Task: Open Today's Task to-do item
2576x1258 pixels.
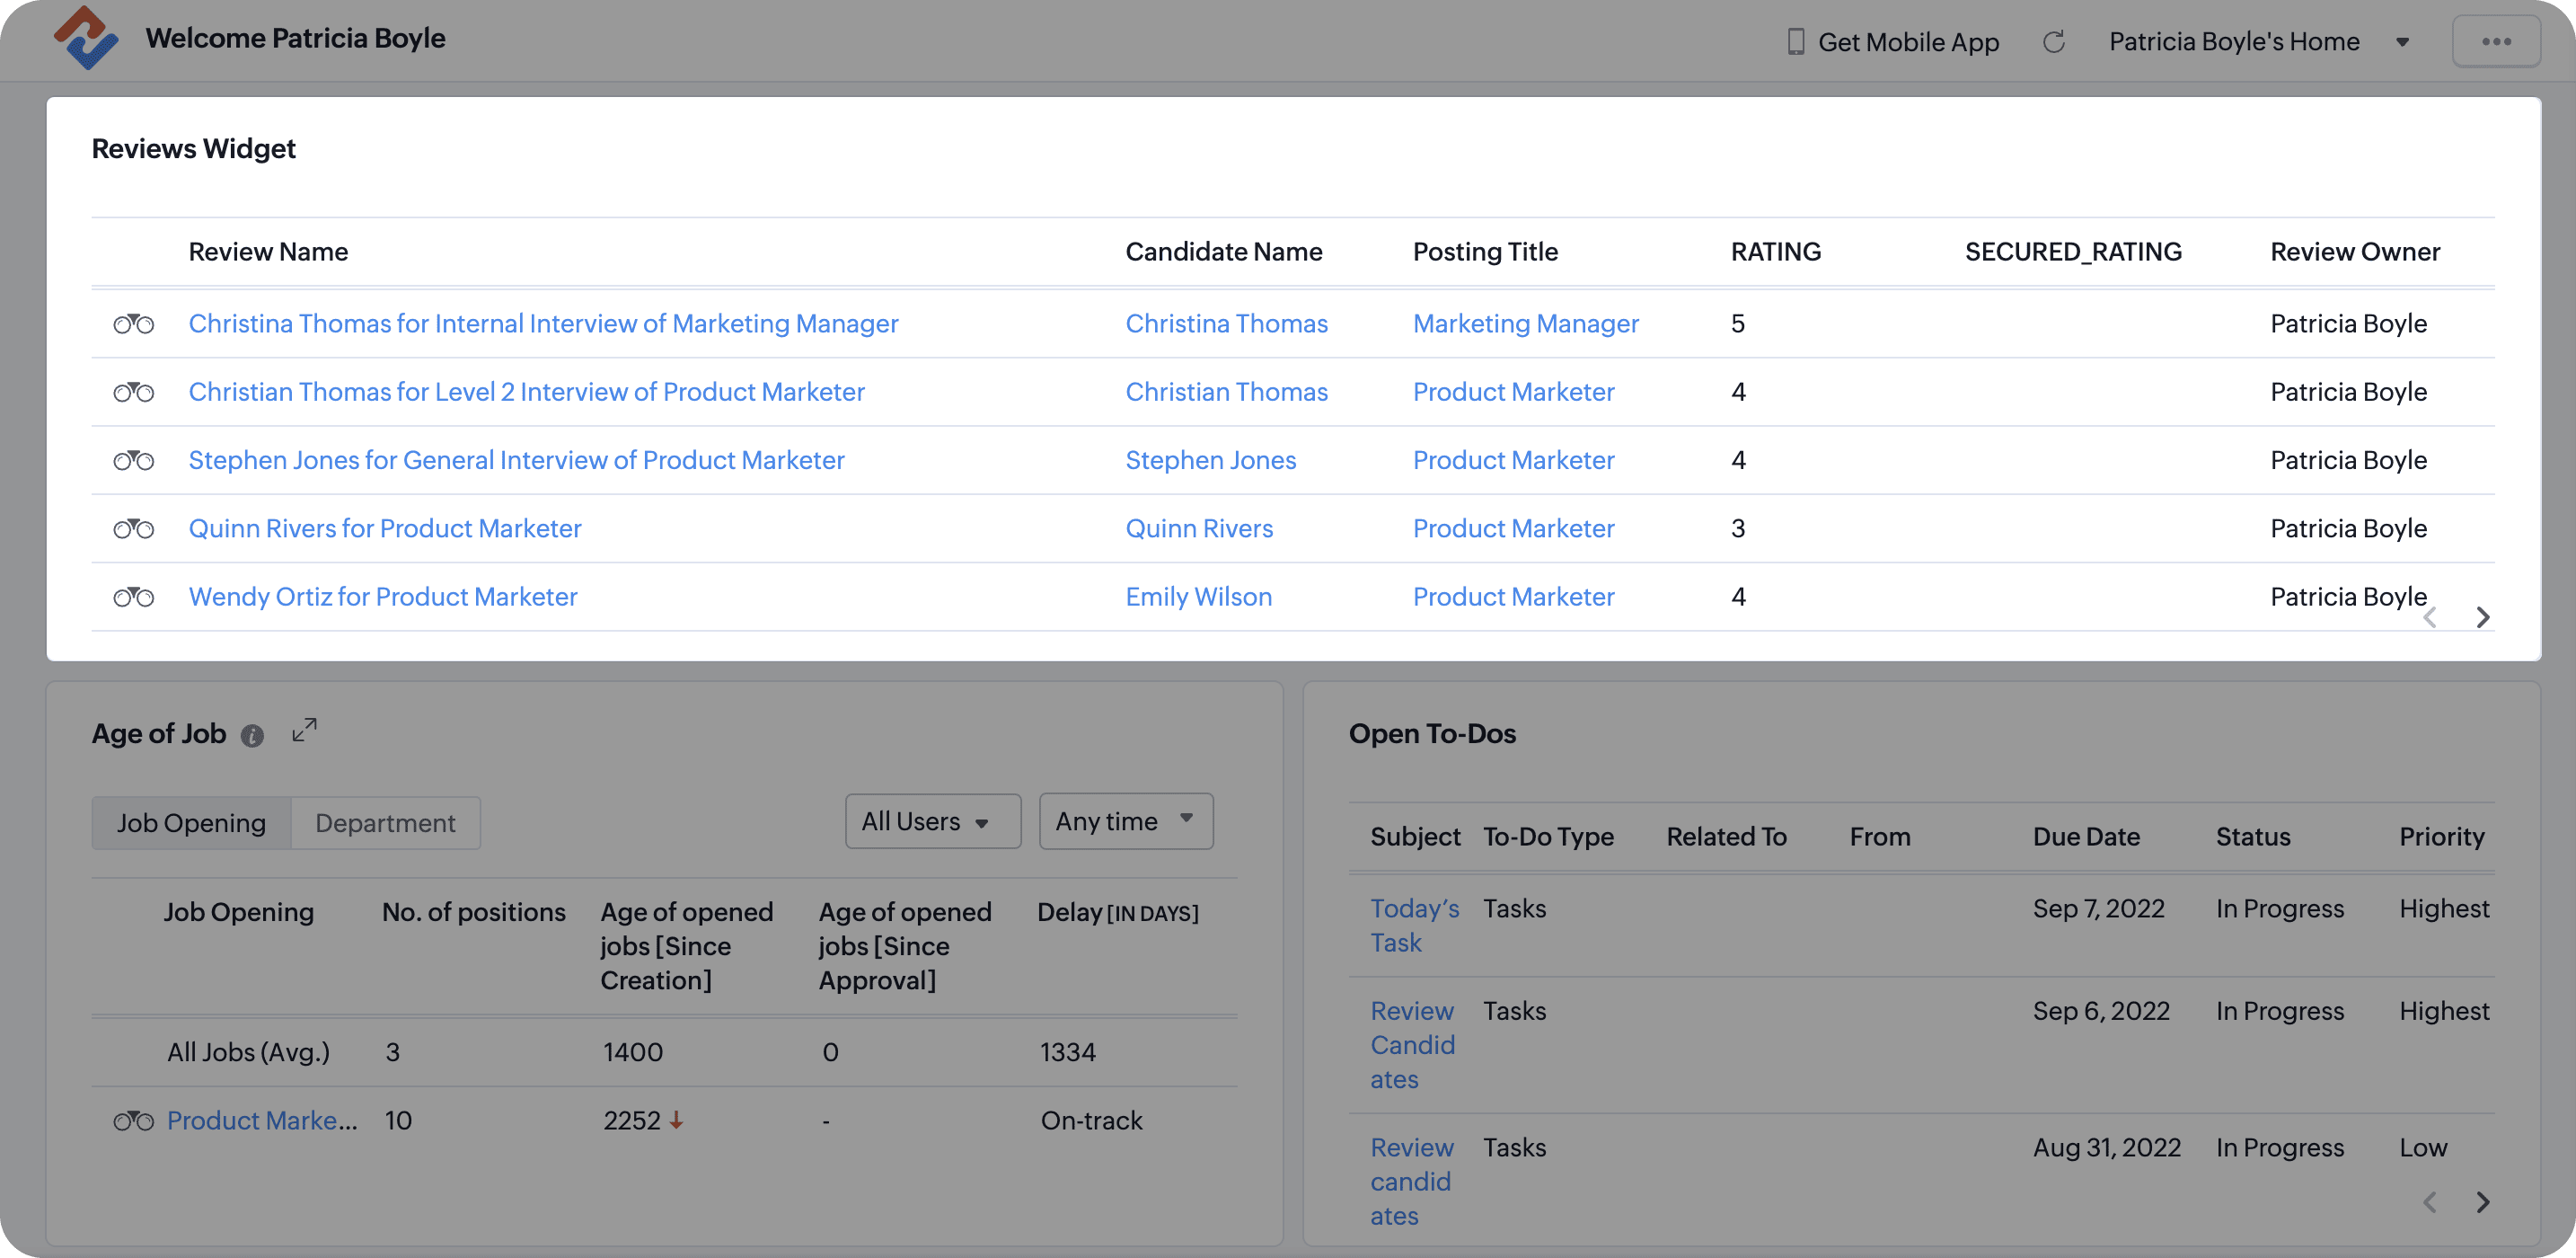Action: (1413, 925)
